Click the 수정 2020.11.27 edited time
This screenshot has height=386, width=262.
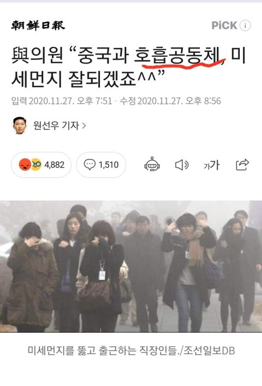coord(170,101)
